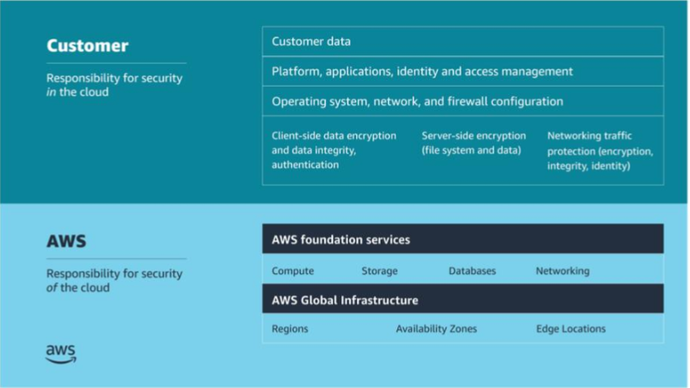Select the Customer data row

point(462,41)
